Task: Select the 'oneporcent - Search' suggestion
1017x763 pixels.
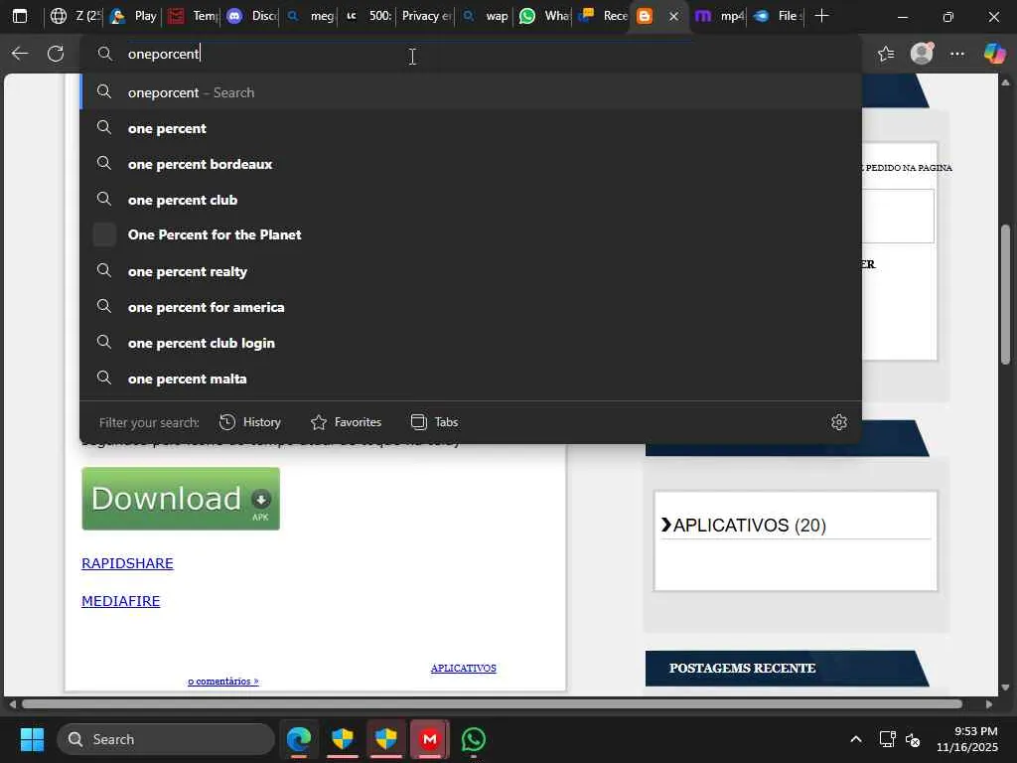Action: [x=471, y=92]
